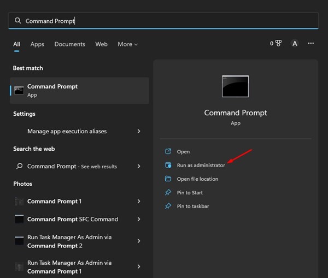Select the Web tab

click(101, 44)
